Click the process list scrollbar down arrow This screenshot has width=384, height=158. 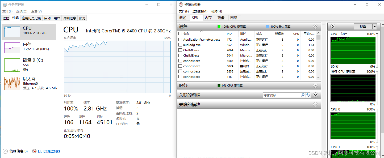(318, 77)
